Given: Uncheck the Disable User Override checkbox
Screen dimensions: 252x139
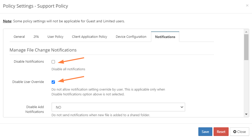Looking at the screenshot, I should click(x=53, y=82).
